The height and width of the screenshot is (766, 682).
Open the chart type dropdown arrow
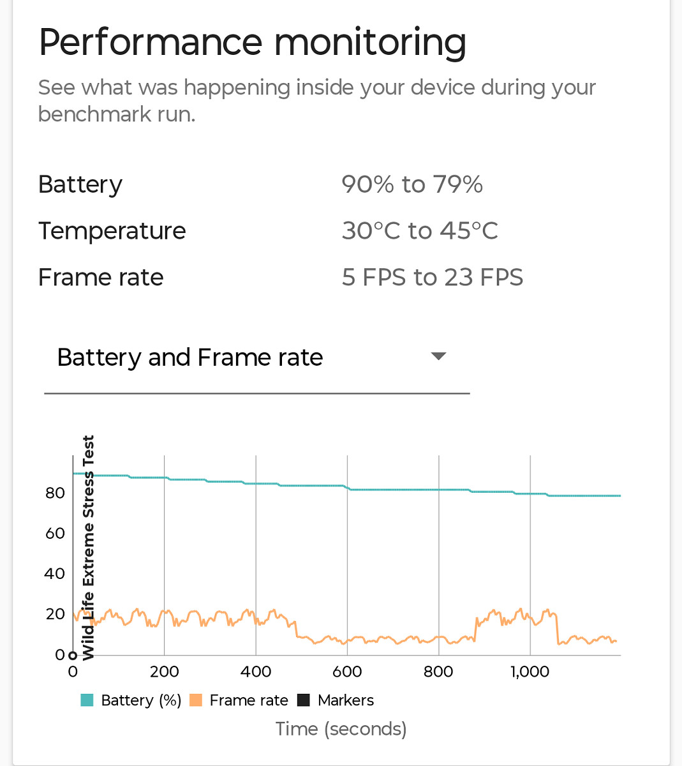pos(438,356)
